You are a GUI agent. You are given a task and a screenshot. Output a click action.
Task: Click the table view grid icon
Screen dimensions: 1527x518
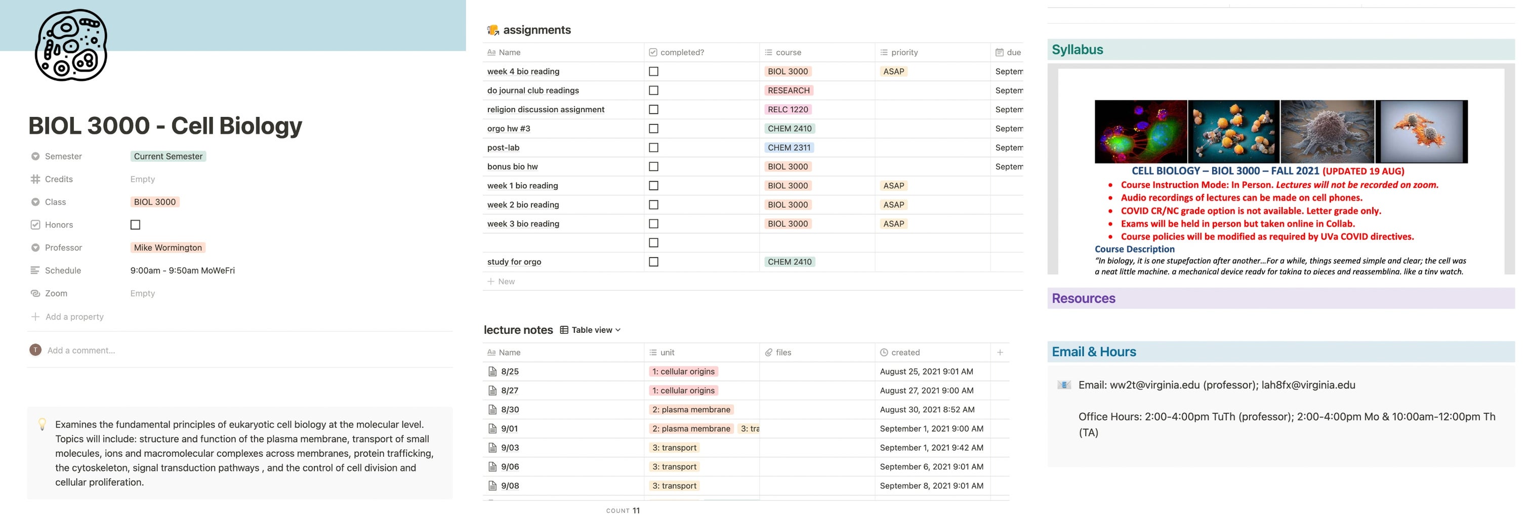pyautogui.click(x=564, y=330)
